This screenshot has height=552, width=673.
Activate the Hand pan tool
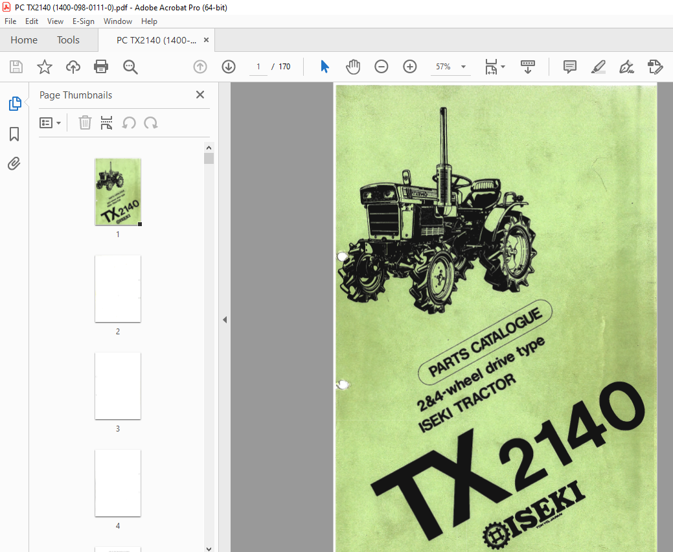point(353,67)
